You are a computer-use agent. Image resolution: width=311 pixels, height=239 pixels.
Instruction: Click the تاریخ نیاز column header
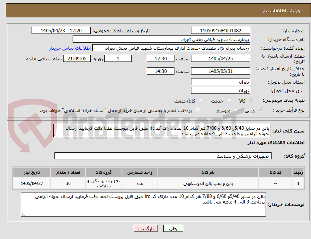click(32, 172)
